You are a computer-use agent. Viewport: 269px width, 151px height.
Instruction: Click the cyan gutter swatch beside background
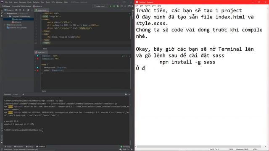click(x=37, y=68)
